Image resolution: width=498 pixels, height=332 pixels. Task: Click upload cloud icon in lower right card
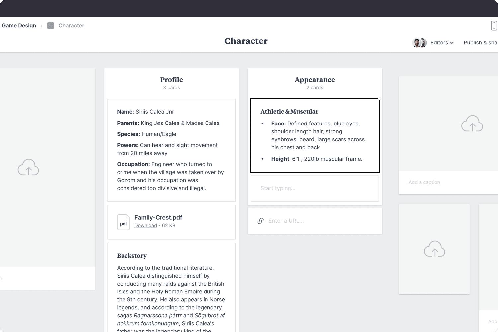(434, 249)
